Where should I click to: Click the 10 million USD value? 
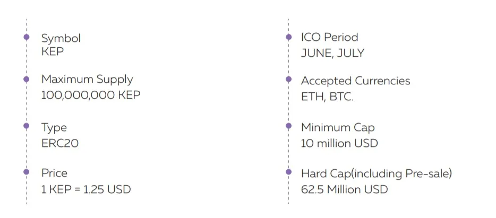[x=339, y=143]
